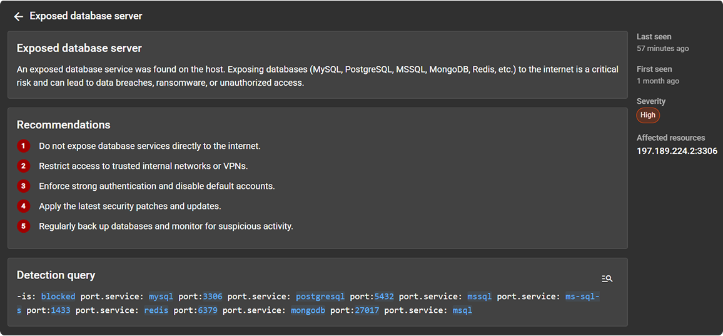Image resolution: width=723 pixels, height=336 pixels.
Task: Click port 5432 in the detection query
Action: click(384, 297)
